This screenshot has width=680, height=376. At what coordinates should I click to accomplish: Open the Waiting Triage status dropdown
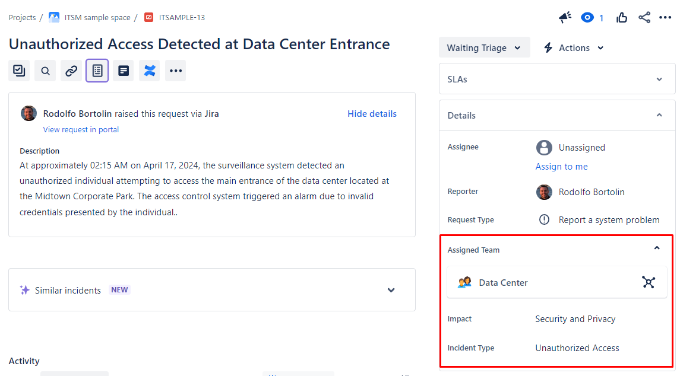point(484,48)
